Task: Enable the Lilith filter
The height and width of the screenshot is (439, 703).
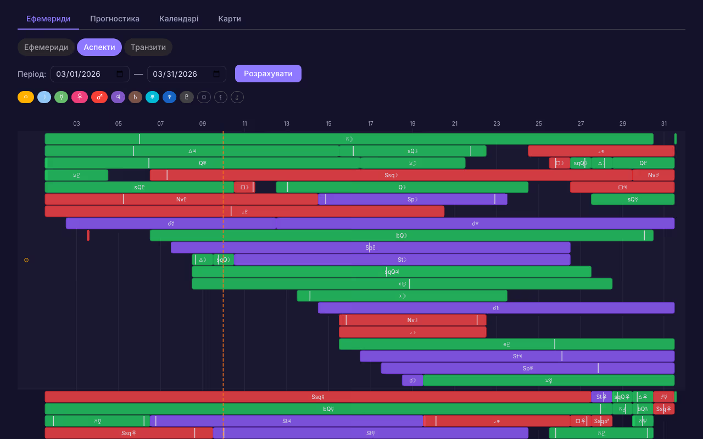Action: tap(221, 97)
